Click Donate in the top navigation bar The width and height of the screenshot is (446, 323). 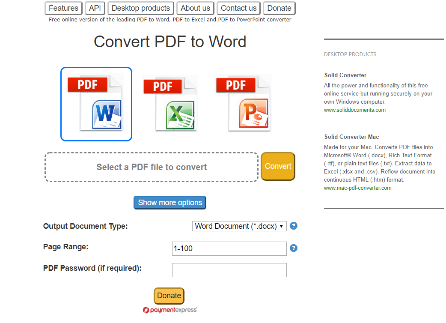point(279,8)
